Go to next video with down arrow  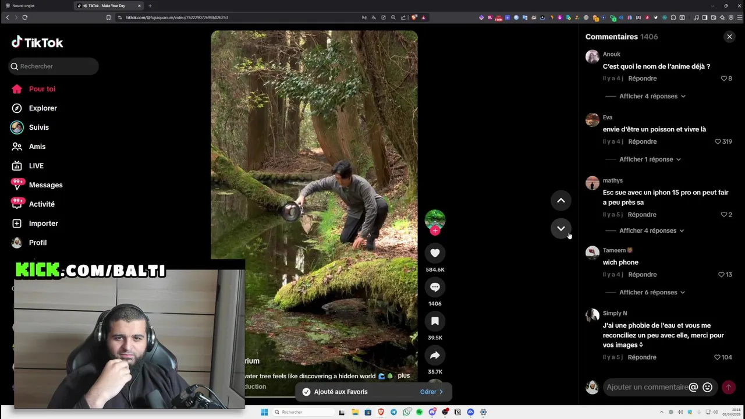point(561,229)
